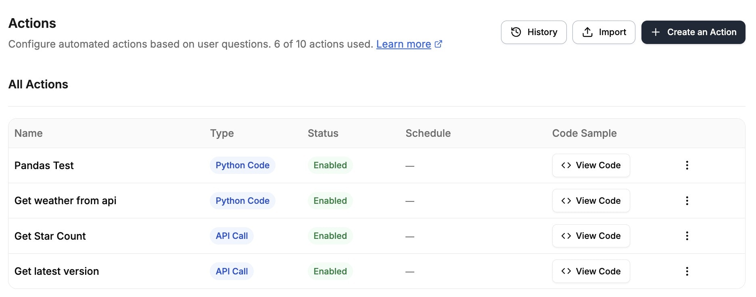Open the Learn more link

click(x=403, y=44)
